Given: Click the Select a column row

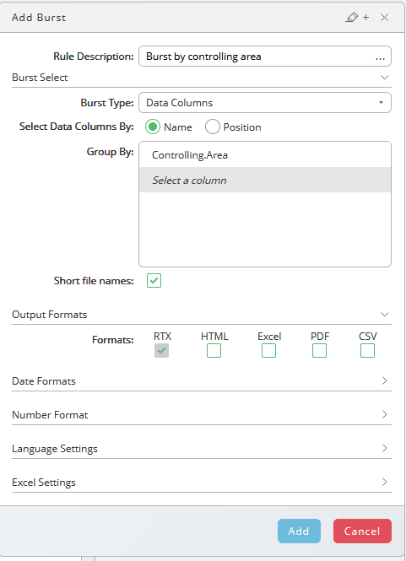Looking at the screenshot, I should click(x=265, y=180).
